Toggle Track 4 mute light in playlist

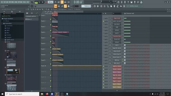[50, 36]
